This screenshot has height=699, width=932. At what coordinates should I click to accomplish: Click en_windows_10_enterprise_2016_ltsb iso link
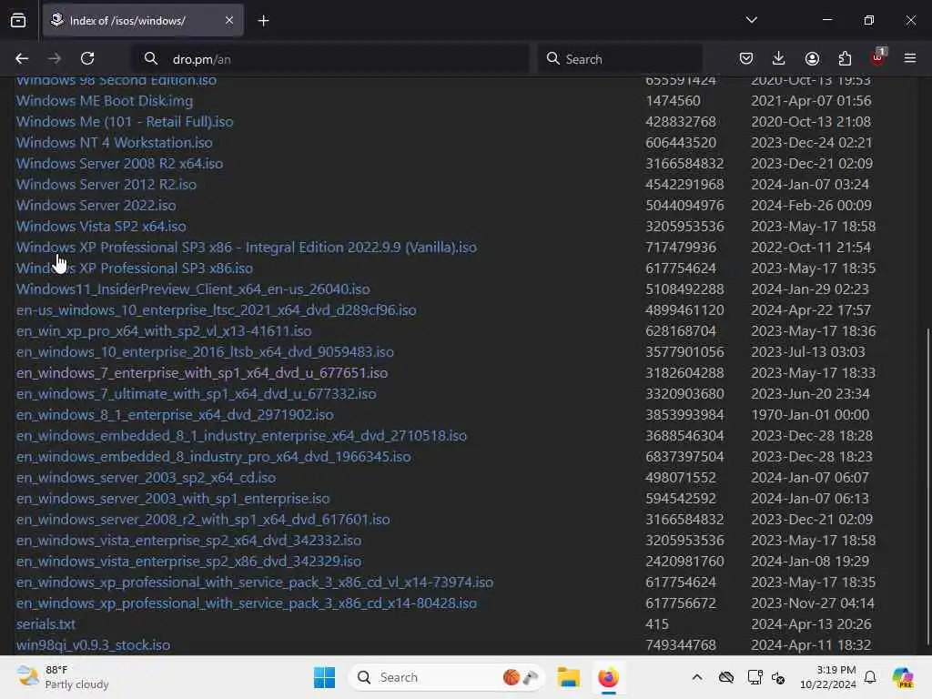tap(205, 352)
